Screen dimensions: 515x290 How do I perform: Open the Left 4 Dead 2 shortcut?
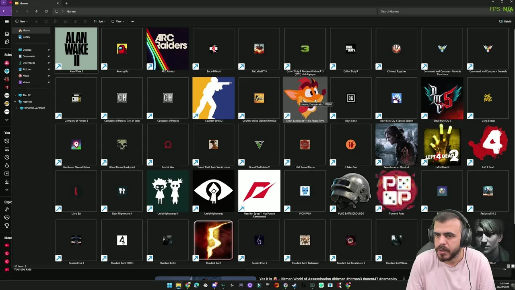442,146
